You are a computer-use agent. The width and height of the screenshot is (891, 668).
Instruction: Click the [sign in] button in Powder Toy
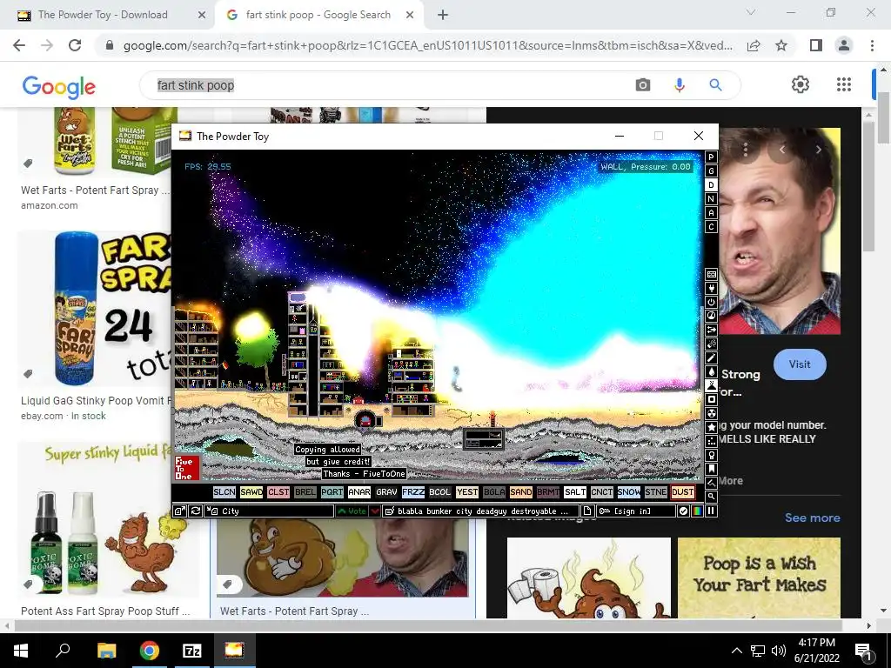click(x=635, y=511)
